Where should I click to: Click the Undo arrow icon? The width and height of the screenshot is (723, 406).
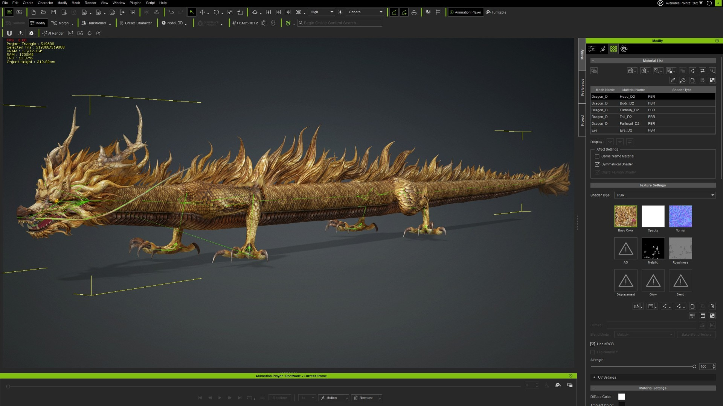coord(171,12)
